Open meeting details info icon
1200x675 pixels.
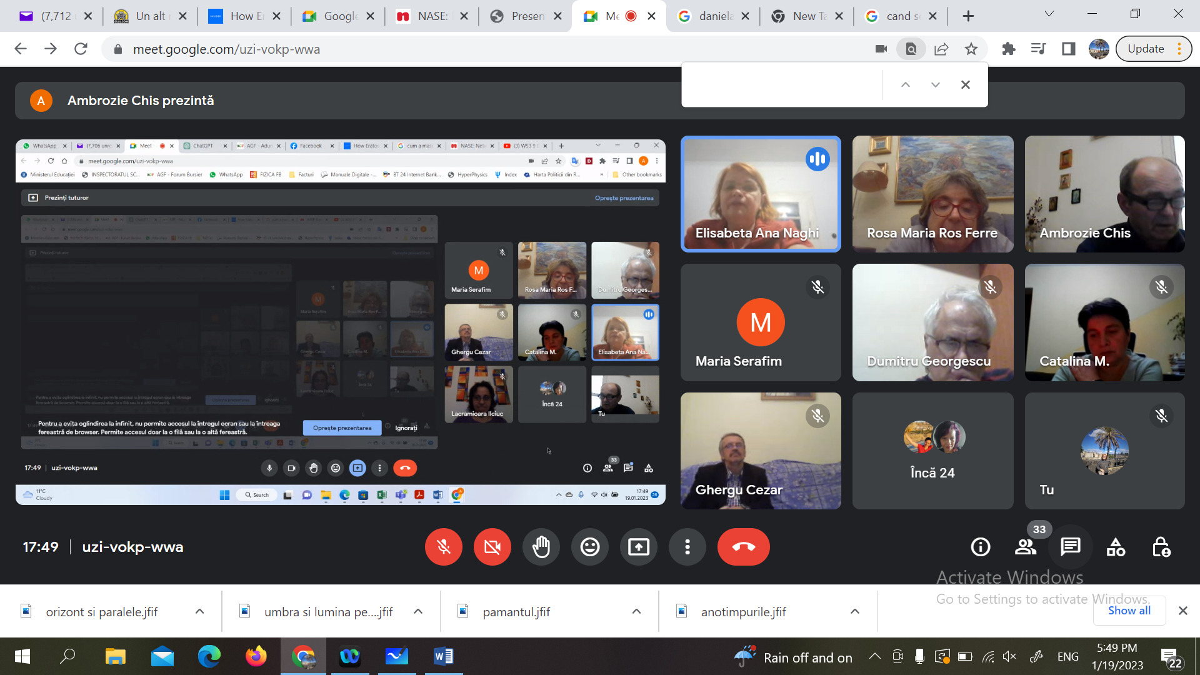pos(981,547)
